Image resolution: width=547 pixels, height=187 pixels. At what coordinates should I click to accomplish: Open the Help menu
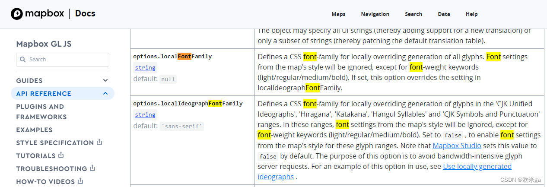coord(471,14)
